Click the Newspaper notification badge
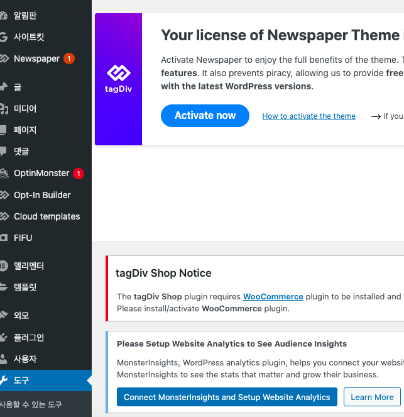The height and width of the screenshot is (417, 404). [x=69, y=58]
